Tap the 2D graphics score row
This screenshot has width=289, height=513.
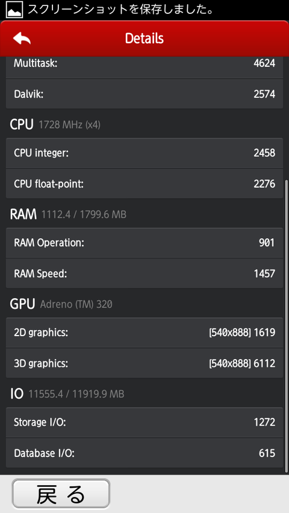tap(144, 333)
